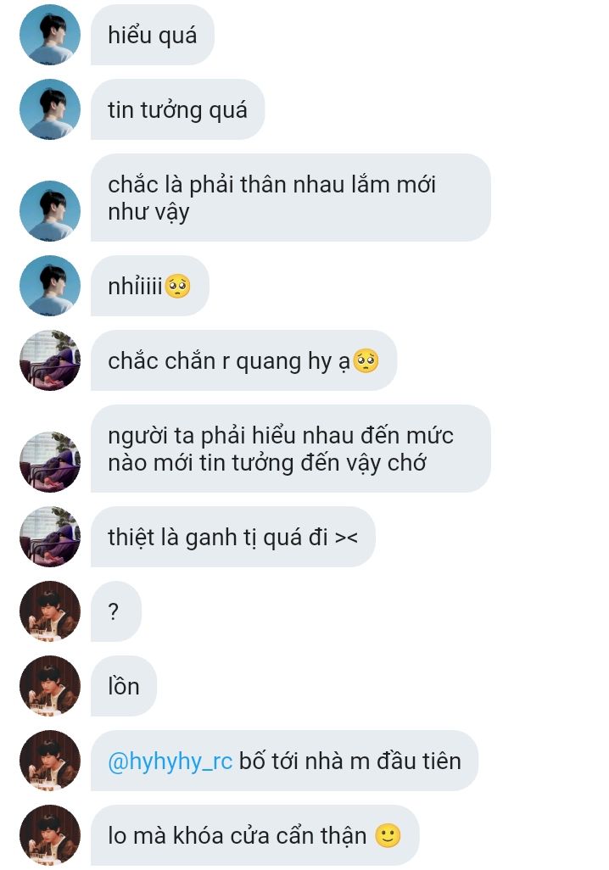609x870 pixels.
Task: Click pleading face emoji after 'quang hy ạ'
Action: pyautogui.click(x=366, y=360)
